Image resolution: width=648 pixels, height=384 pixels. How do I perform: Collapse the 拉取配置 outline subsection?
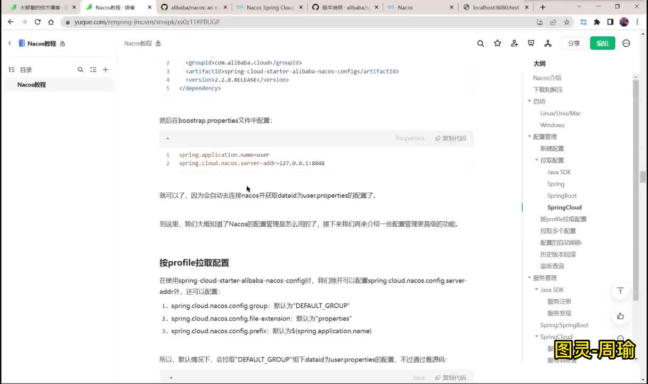pos(537,160)
